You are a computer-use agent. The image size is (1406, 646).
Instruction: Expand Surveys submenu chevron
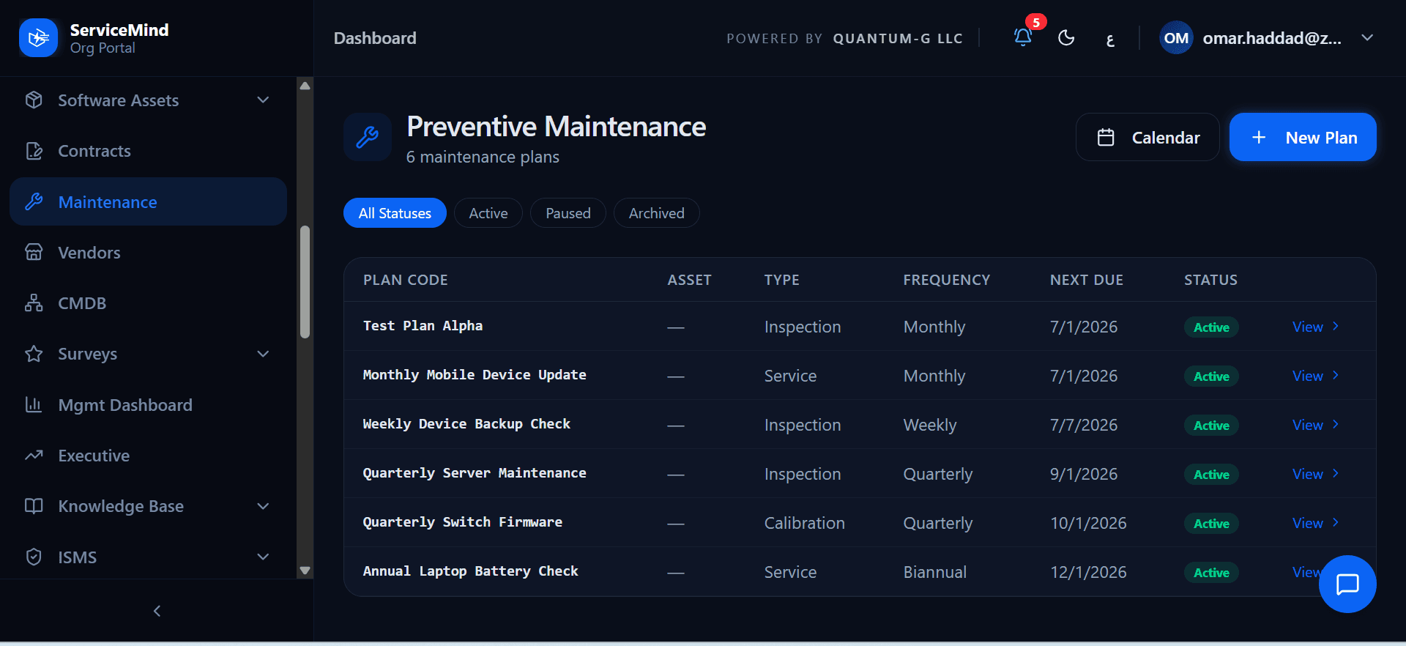(263, 354)
